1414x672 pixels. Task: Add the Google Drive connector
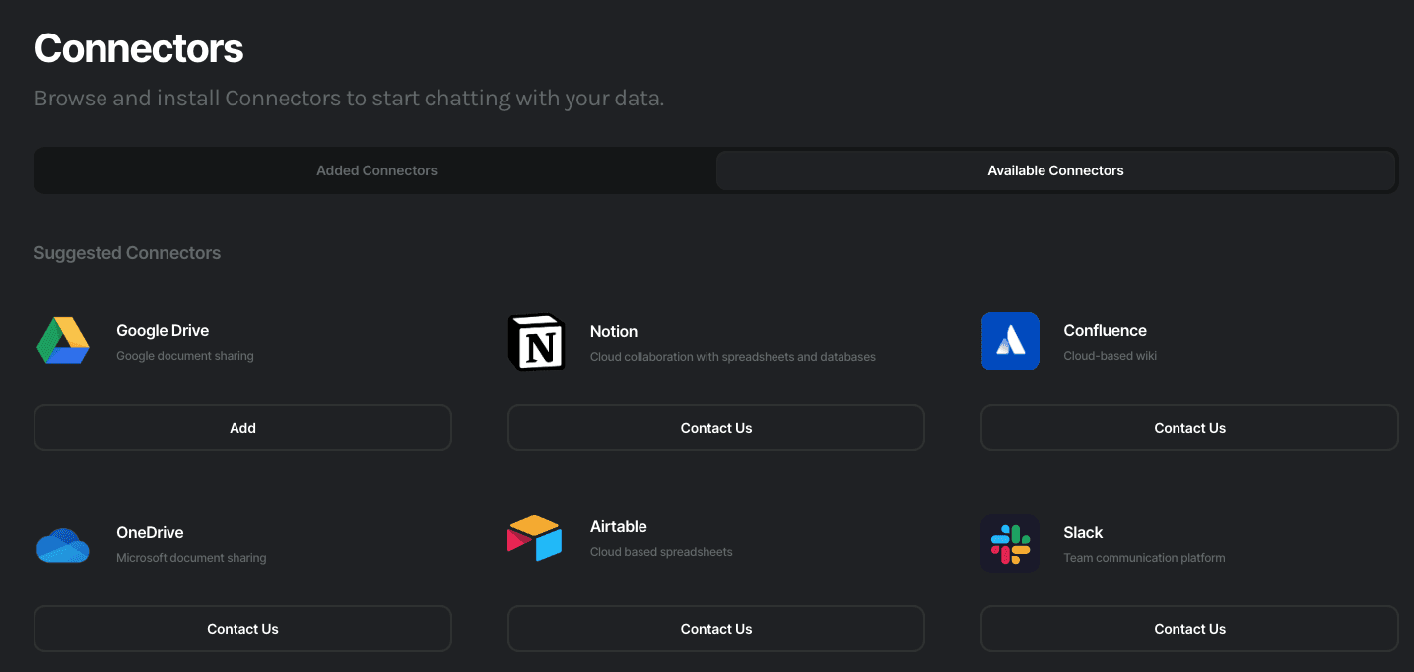coord(242,428)
